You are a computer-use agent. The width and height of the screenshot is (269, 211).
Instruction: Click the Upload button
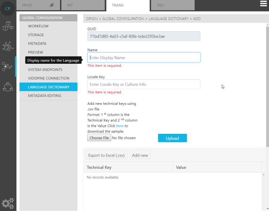click(172, 138)
